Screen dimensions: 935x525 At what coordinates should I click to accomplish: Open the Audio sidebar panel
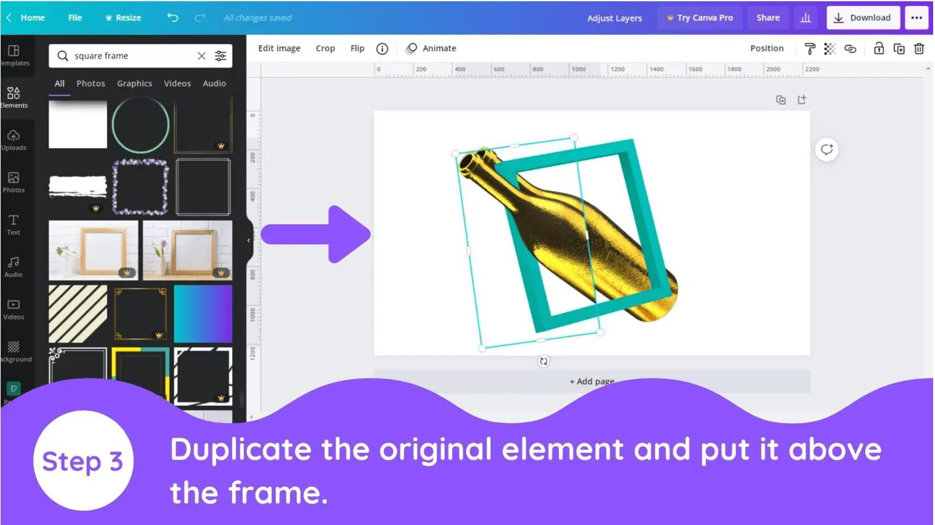[x=14, y=267]
